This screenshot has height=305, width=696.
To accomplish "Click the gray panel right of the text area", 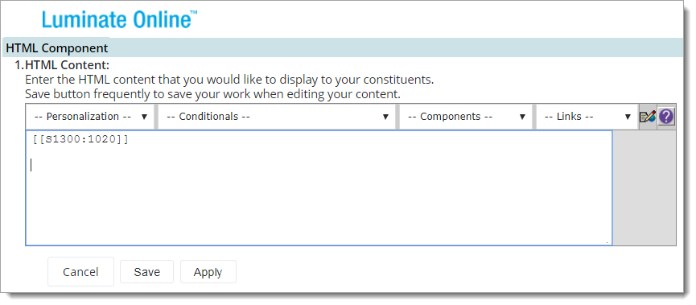I will 644,188.
